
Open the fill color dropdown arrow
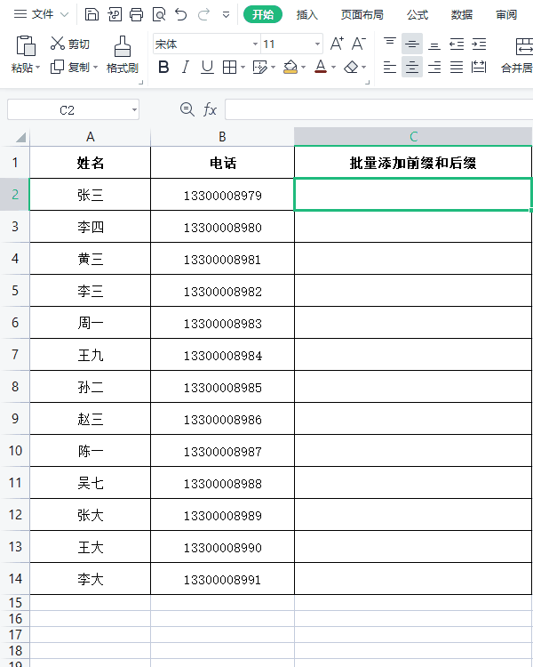304,68
